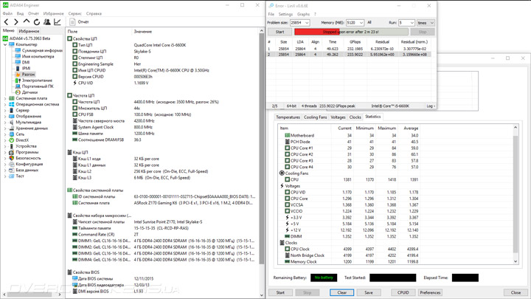Select DMI item in the tree
The width and height of the screenshot is (531, 299).
(x=26, y=62)
